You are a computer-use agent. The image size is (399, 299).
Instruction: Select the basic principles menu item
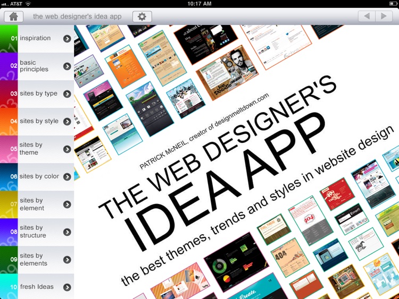point(37,66)
